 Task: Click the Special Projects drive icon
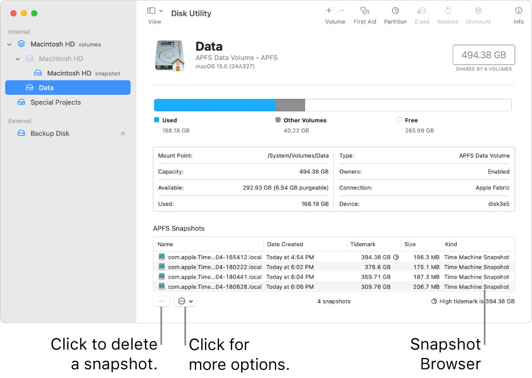[21, 102]
